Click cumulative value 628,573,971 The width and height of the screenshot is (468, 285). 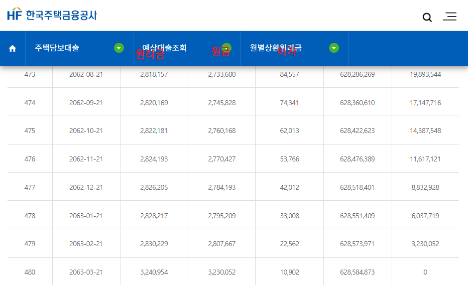coord(357,244)
